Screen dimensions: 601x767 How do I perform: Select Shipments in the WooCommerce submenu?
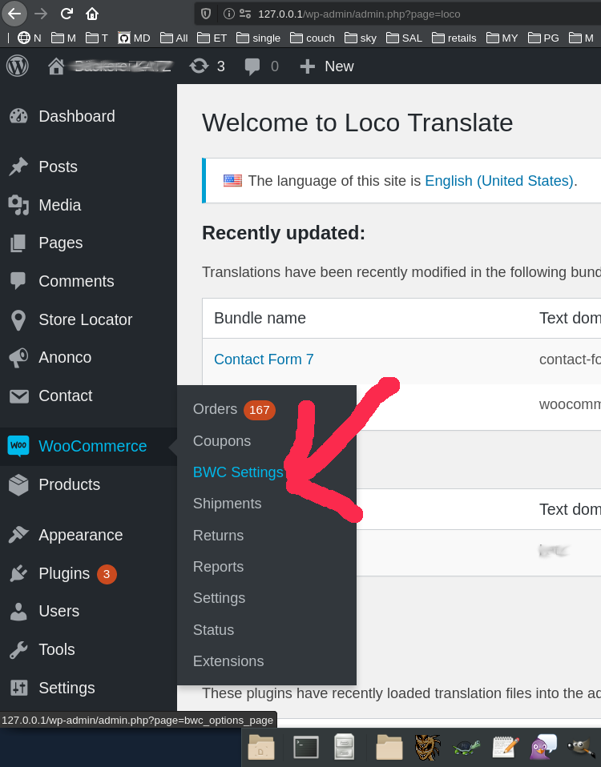coord(227,504)
